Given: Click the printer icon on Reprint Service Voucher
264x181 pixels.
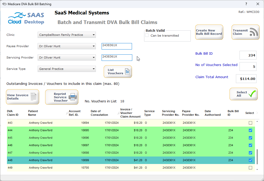Looking at the screenshot, I should 73,97.
